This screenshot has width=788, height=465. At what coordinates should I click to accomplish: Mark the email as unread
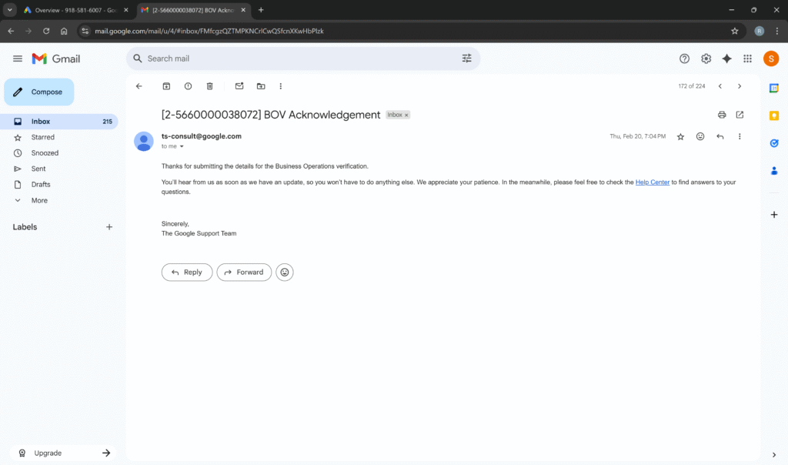coord(239,86)
